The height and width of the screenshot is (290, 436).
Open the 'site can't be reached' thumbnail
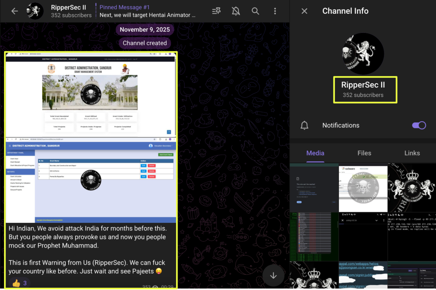(314, 188)
